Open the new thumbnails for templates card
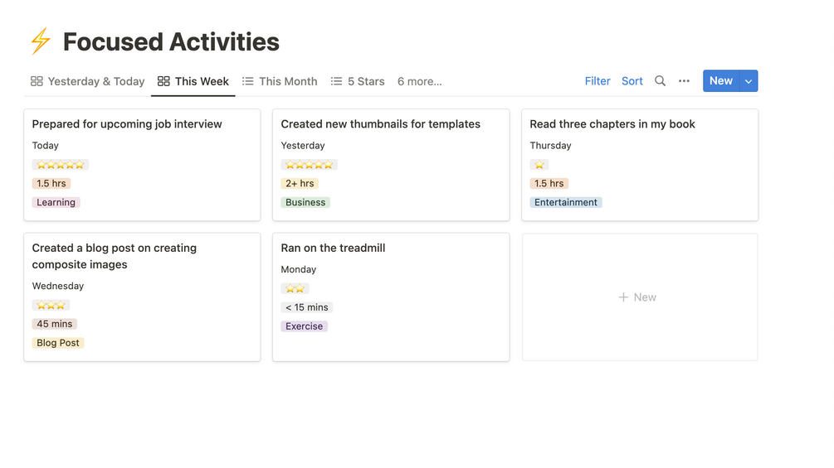This screenshot has height=468, width=834. pyautogui.click(x=380, y=124)
